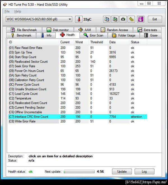The width and height of the screenshot is (168, 185).
Task: Click the File Benchmark tab icon
Action: pos(13,30)
